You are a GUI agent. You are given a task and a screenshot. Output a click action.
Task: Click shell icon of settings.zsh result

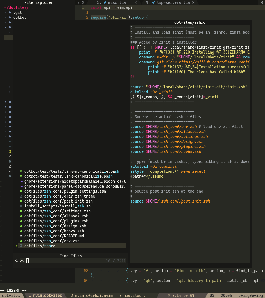click(x=21, y=211)
